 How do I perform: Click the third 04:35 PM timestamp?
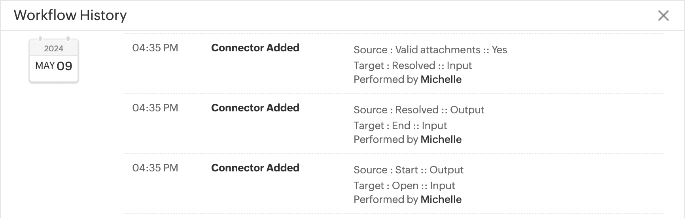point(155,168)
